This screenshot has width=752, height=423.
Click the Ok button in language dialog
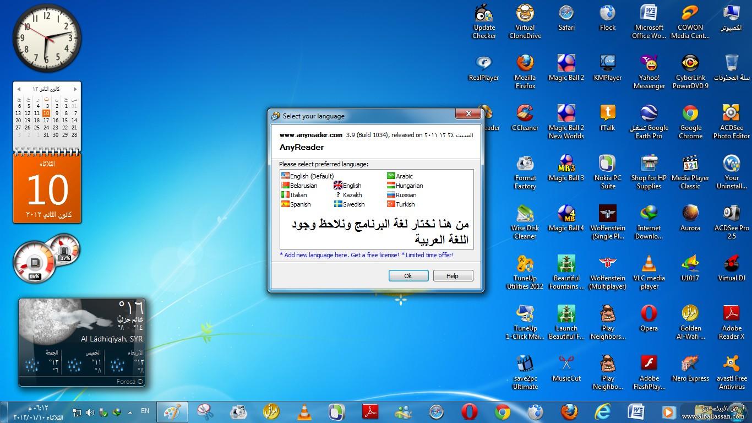(408, 276)
